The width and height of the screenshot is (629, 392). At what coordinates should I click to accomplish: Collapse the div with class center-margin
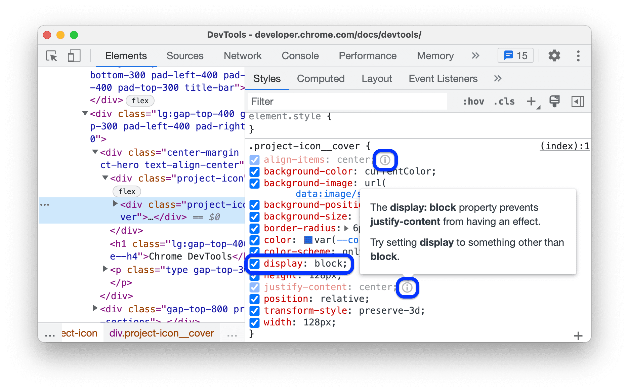pyautogui.click(x=94, y=152)
